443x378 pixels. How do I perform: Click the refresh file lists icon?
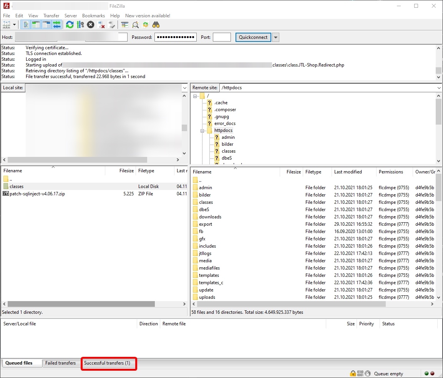pos(70,25)
